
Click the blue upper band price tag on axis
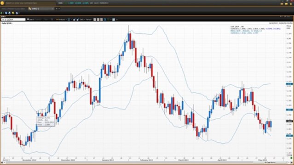pos(289,84)
